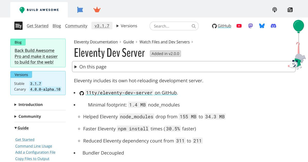Viewport: 308px width, 162px height.
Task: Open canary version 4.0.0-alpha.10 link
Action: click(x=45, y=89)
